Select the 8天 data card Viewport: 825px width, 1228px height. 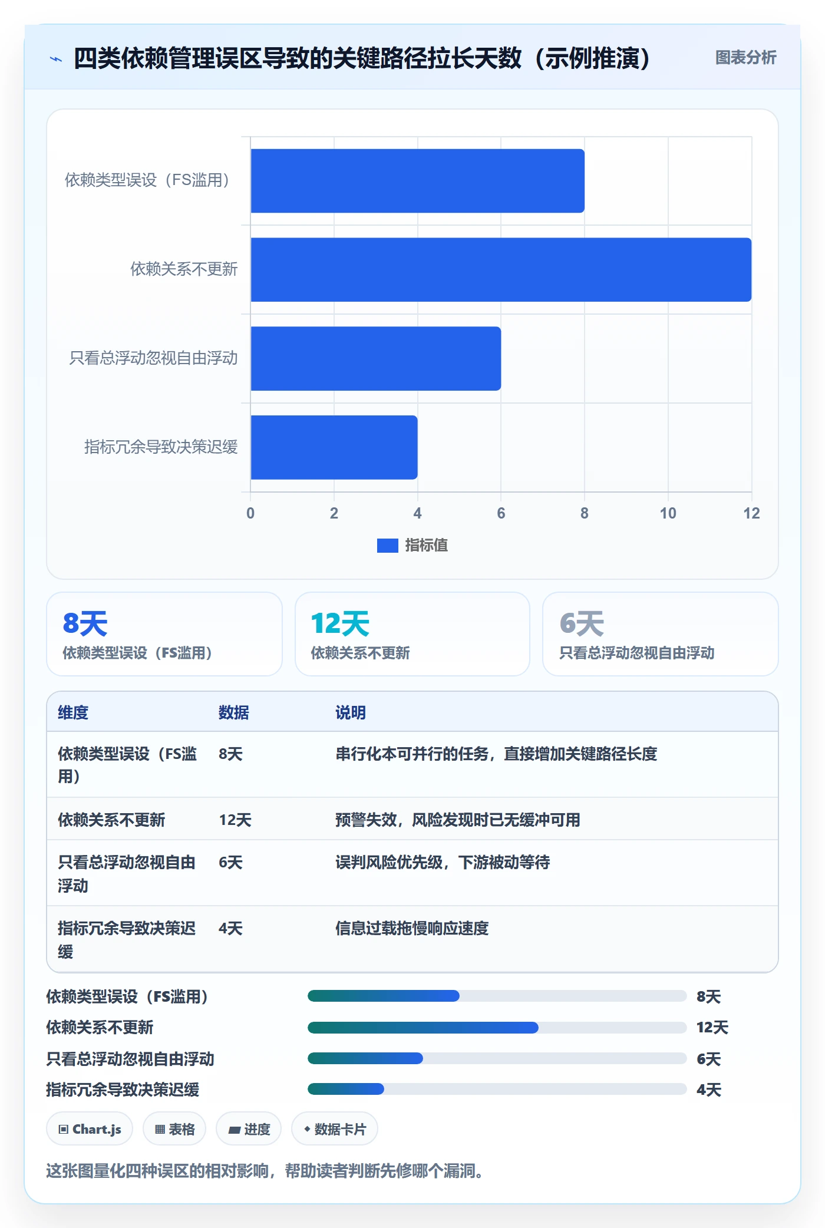(164, 634)
